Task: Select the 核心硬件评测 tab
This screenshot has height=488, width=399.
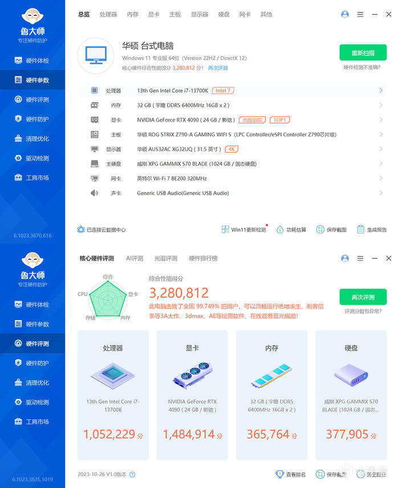Action: pyautogui.click(x=97, y=259)
